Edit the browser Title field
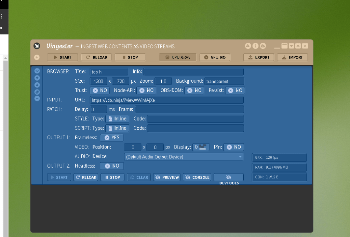Viewport: 350px width, 237px height. tap(109, 72)
